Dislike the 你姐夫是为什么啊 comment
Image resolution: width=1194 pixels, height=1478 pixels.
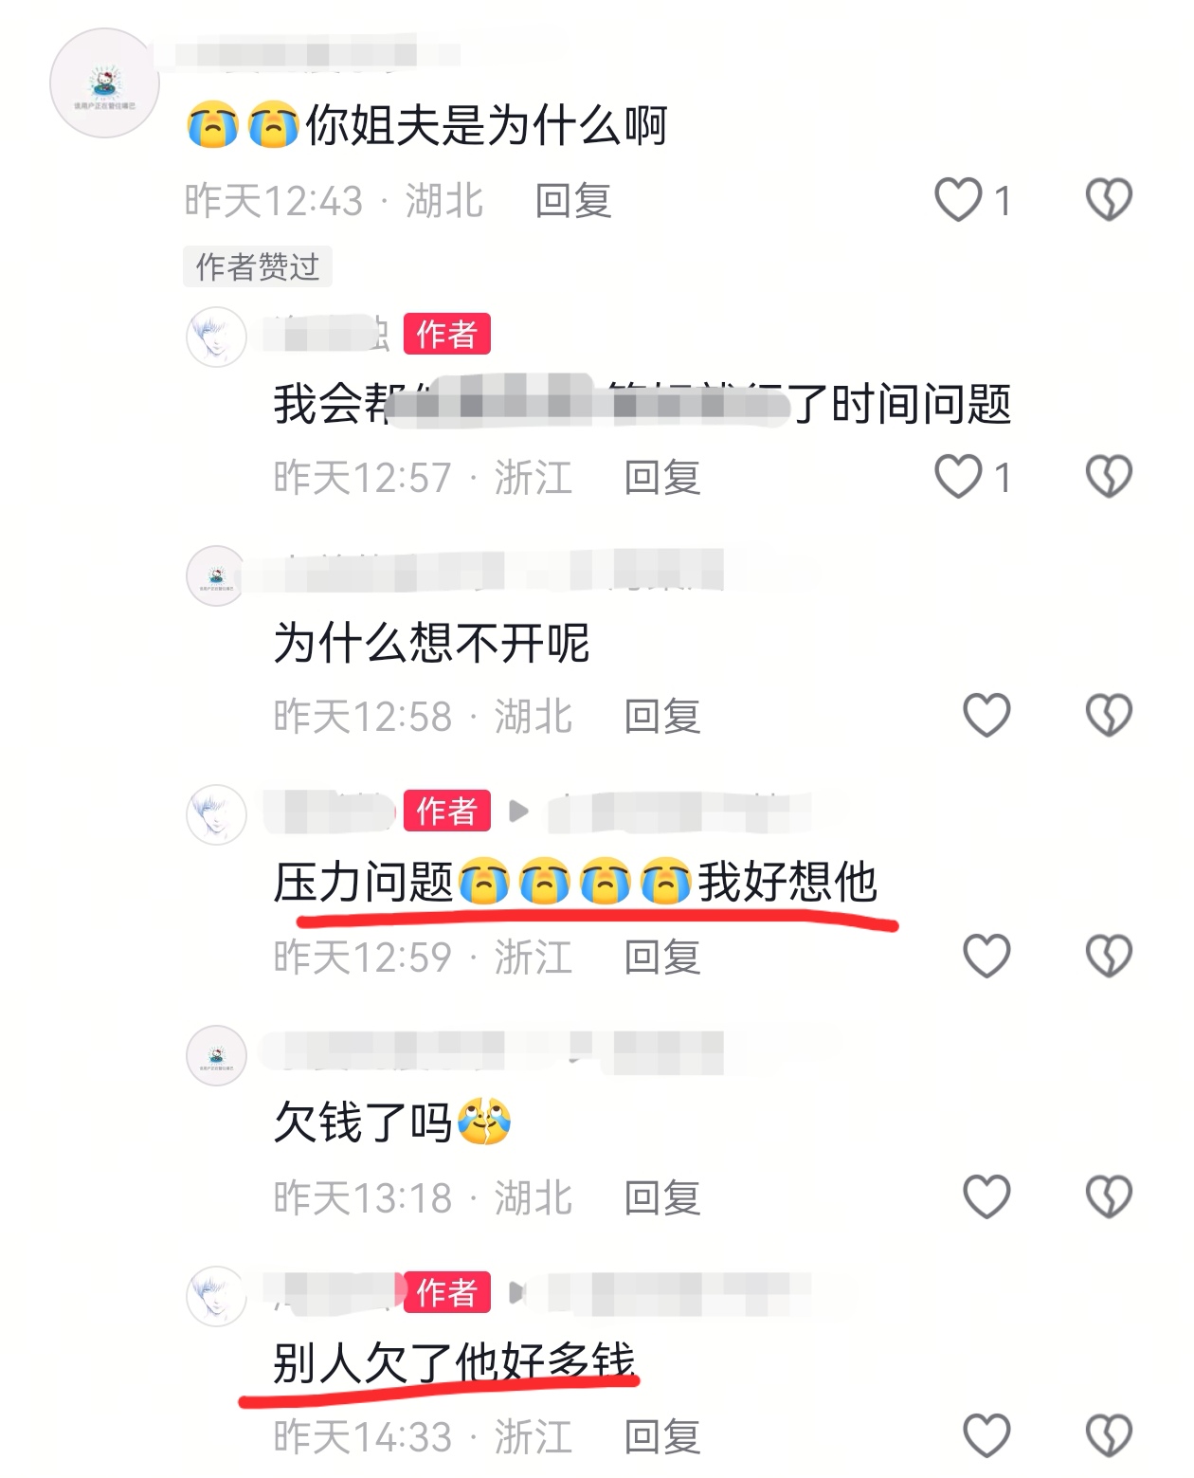[1108, 200]
